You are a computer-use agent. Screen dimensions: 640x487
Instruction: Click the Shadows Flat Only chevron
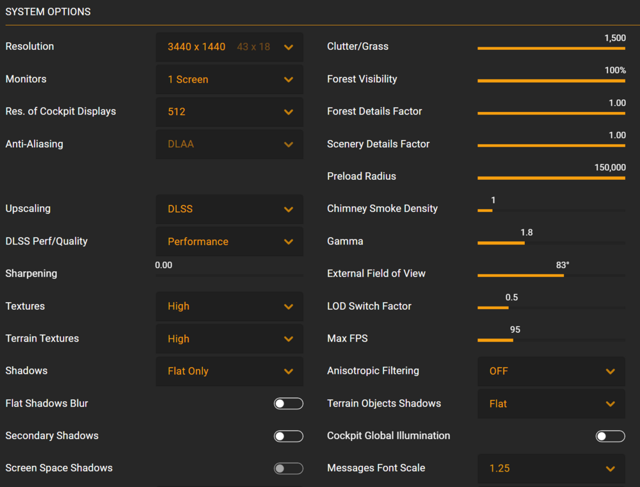[289, 371]
